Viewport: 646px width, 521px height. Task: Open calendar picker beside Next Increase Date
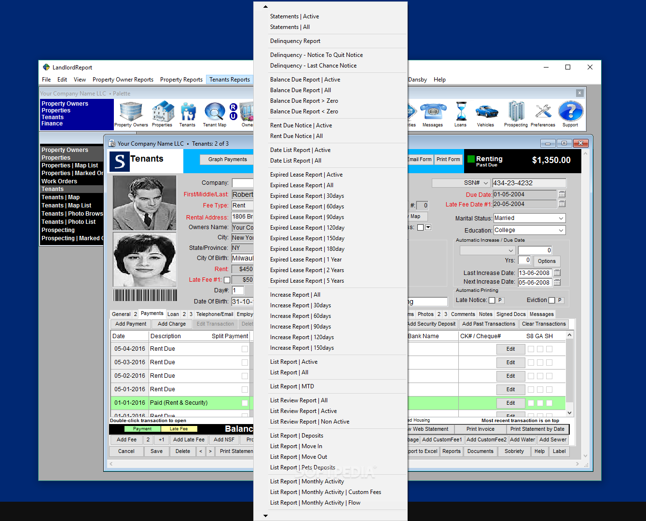557,282
